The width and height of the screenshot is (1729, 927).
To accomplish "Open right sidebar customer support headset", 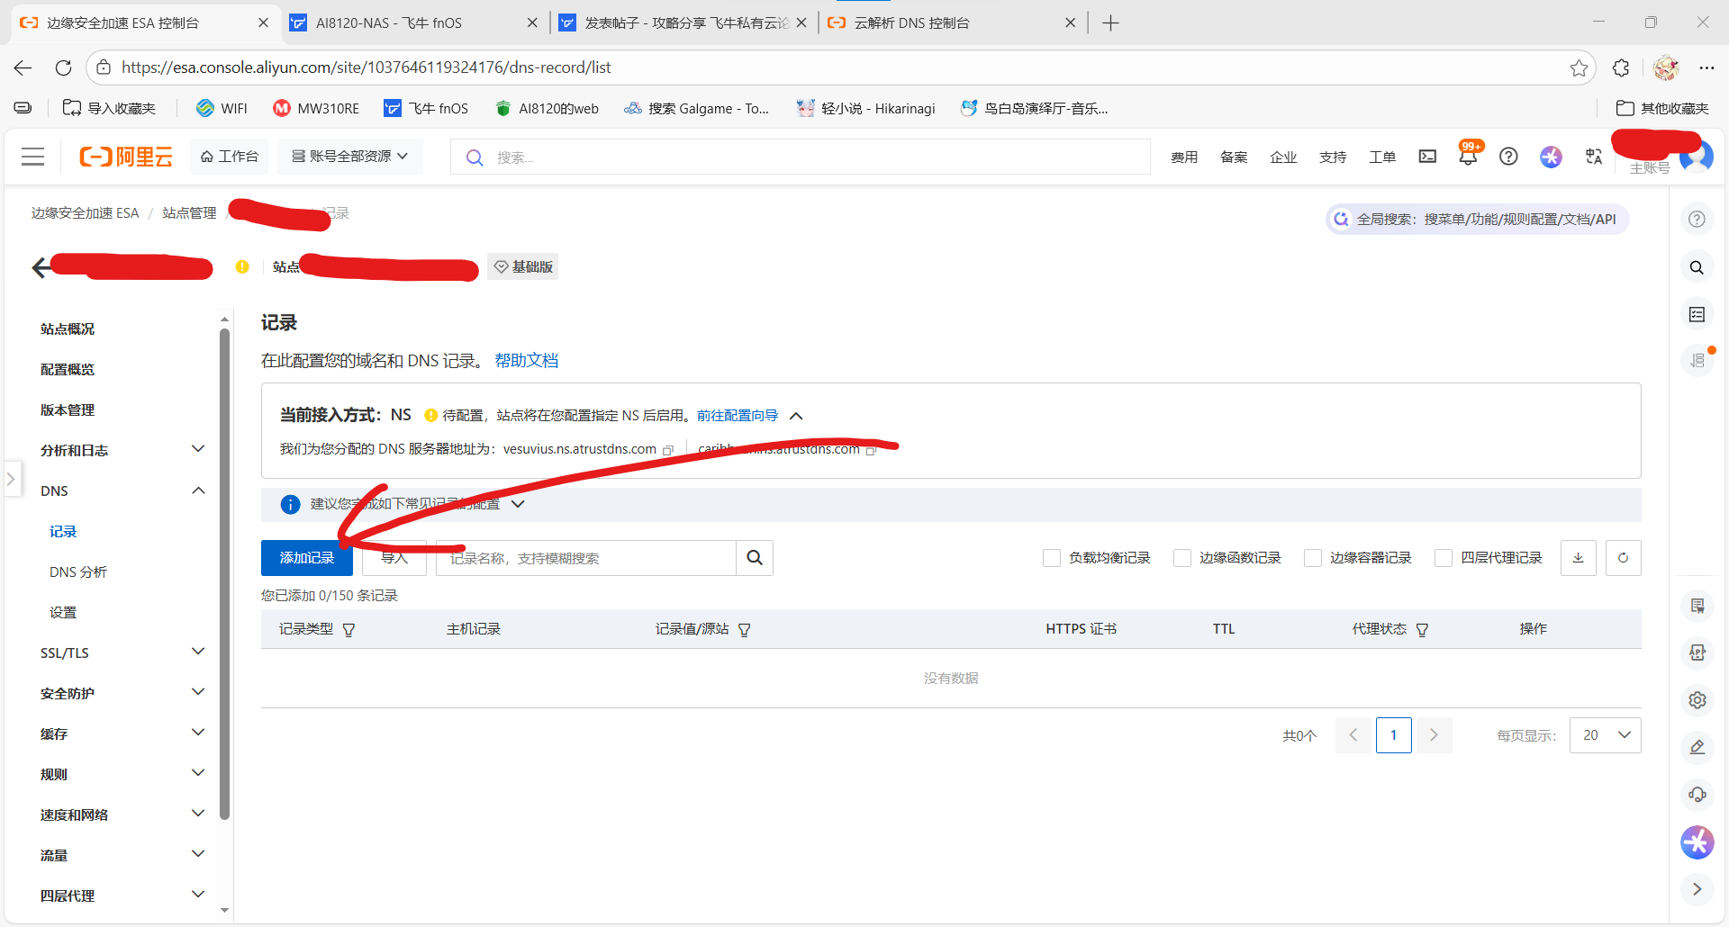I will pyautogui.click(x=1697, y=795).
